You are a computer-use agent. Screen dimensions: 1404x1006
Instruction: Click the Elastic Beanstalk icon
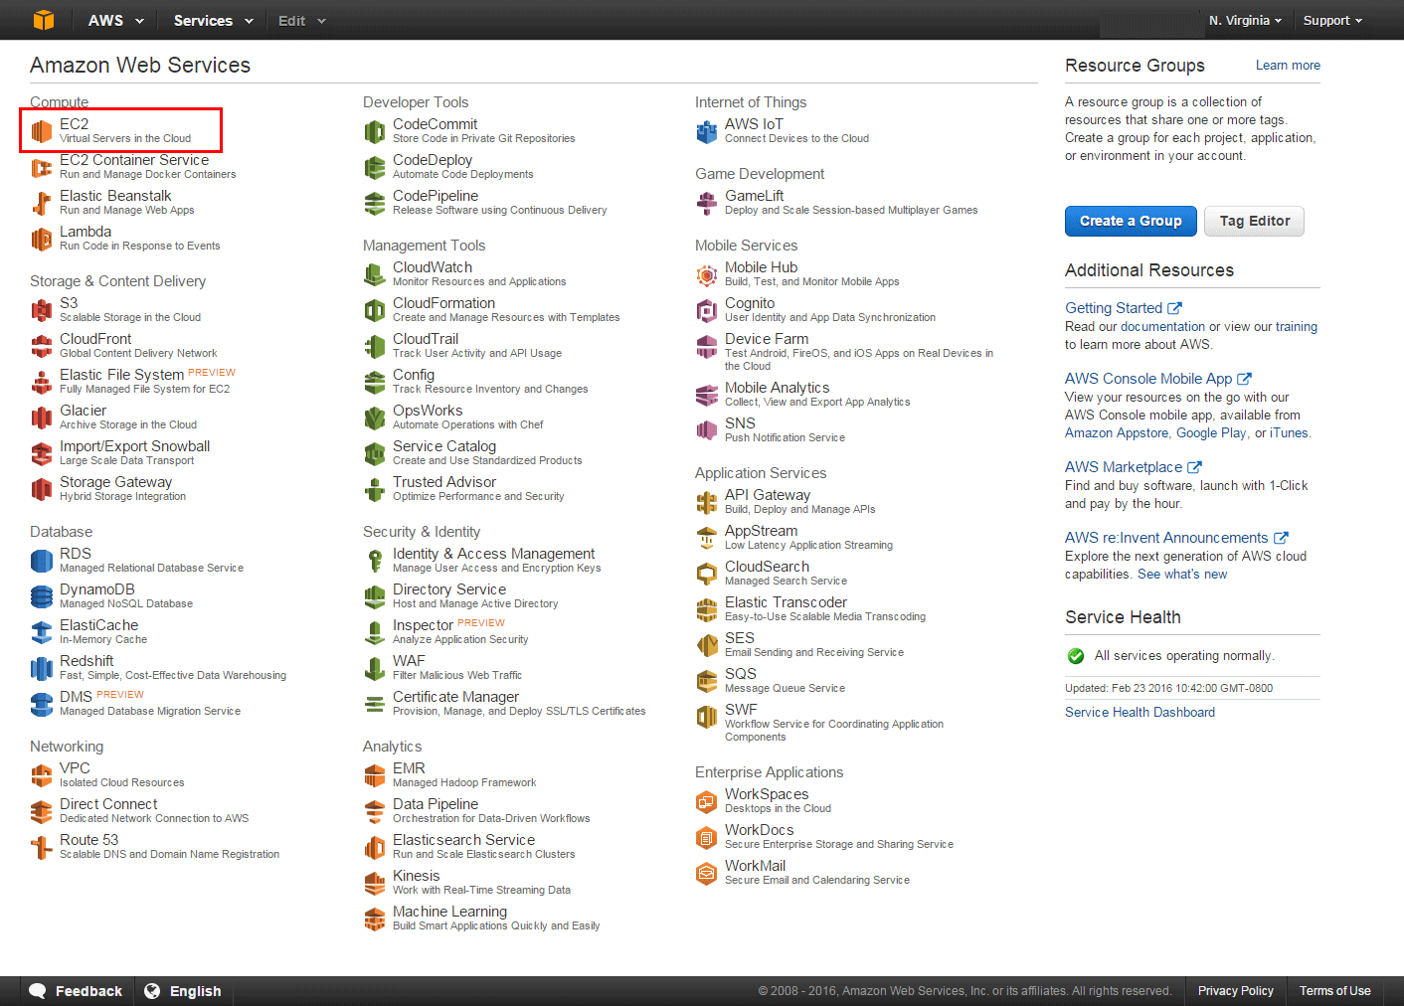coord(42,203)
